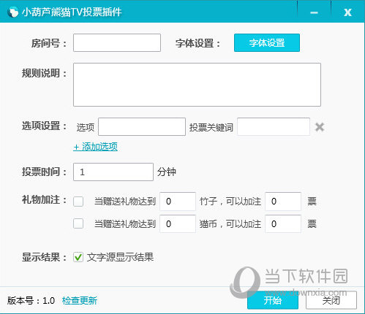The width and height of the screenshot is (365, 314).
Task: Click the 检查更新 check update link
Action: point(80,301)
